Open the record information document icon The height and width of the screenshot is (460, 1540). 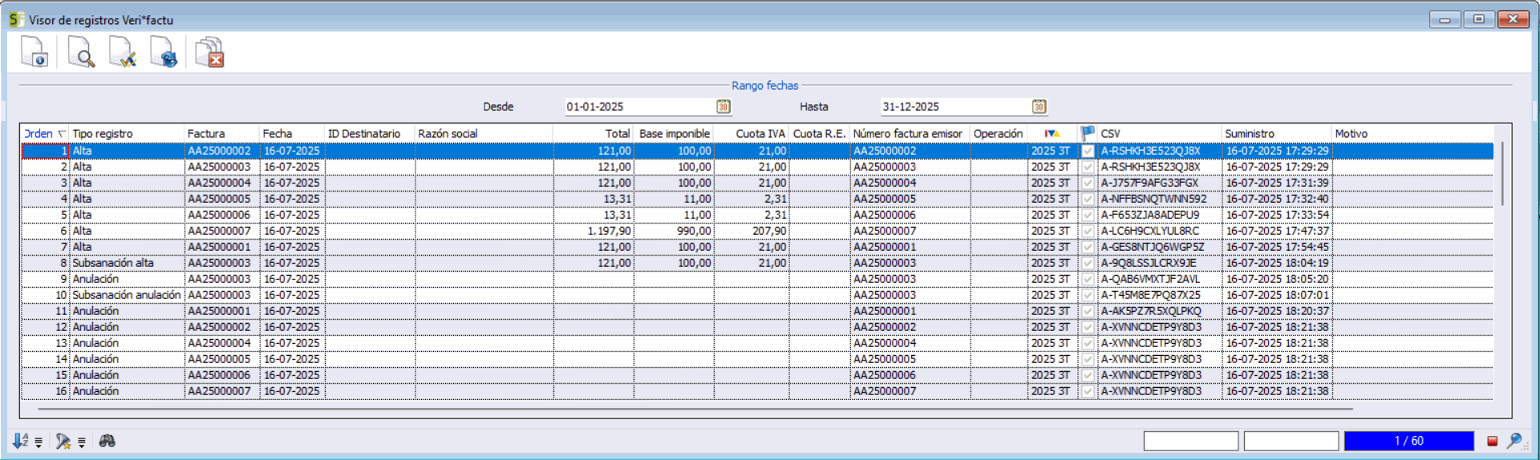click(x=34, y=52)
